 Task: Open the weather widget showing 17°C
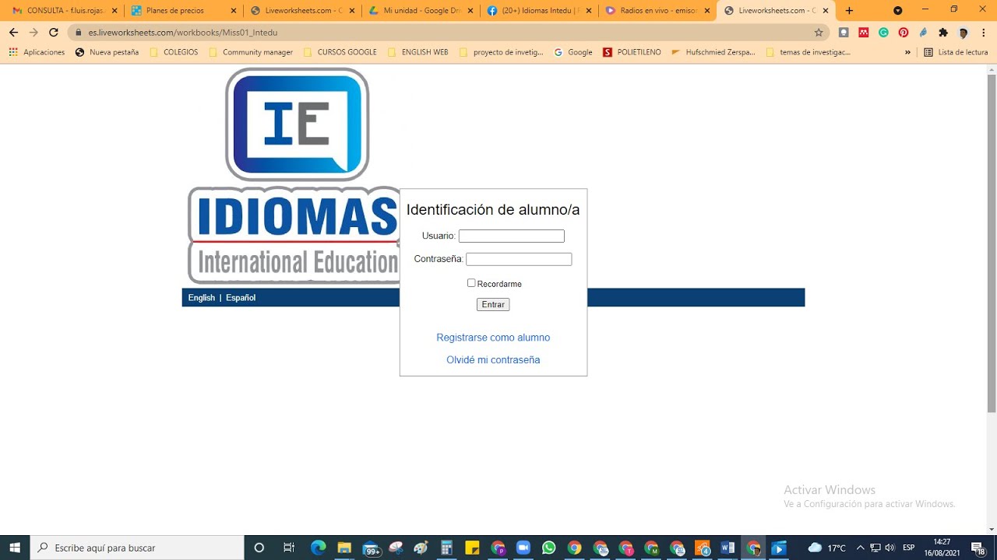click(x=827, y=548)
